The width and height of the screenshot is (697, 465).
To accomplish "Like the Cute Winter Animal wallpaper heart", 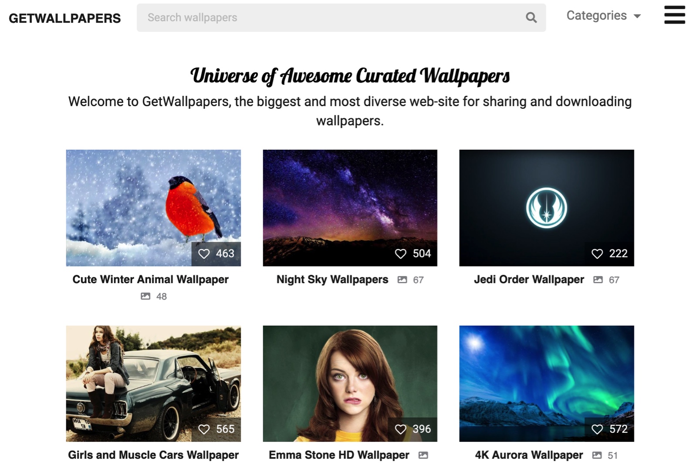I will pyautogui.click(x=204, y=254).
